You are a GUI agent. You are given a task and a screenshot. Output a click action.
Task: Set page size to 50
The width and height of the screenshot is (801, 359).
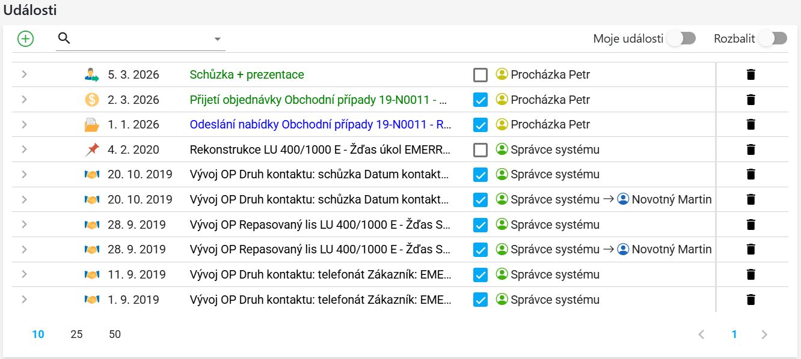pos(115,334)
